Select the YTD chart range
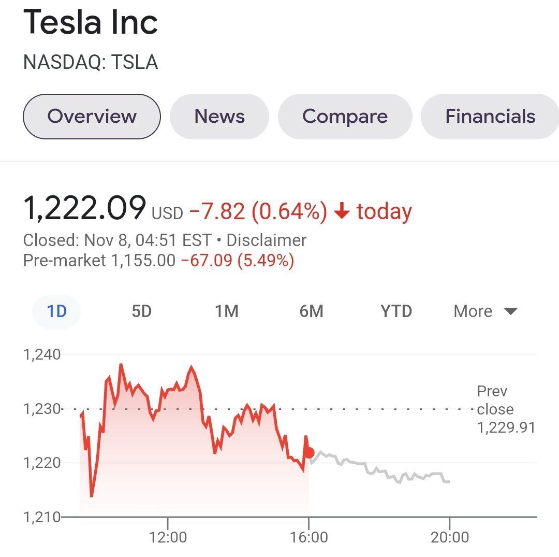This screenshot has width=559, height=557. 396,311
